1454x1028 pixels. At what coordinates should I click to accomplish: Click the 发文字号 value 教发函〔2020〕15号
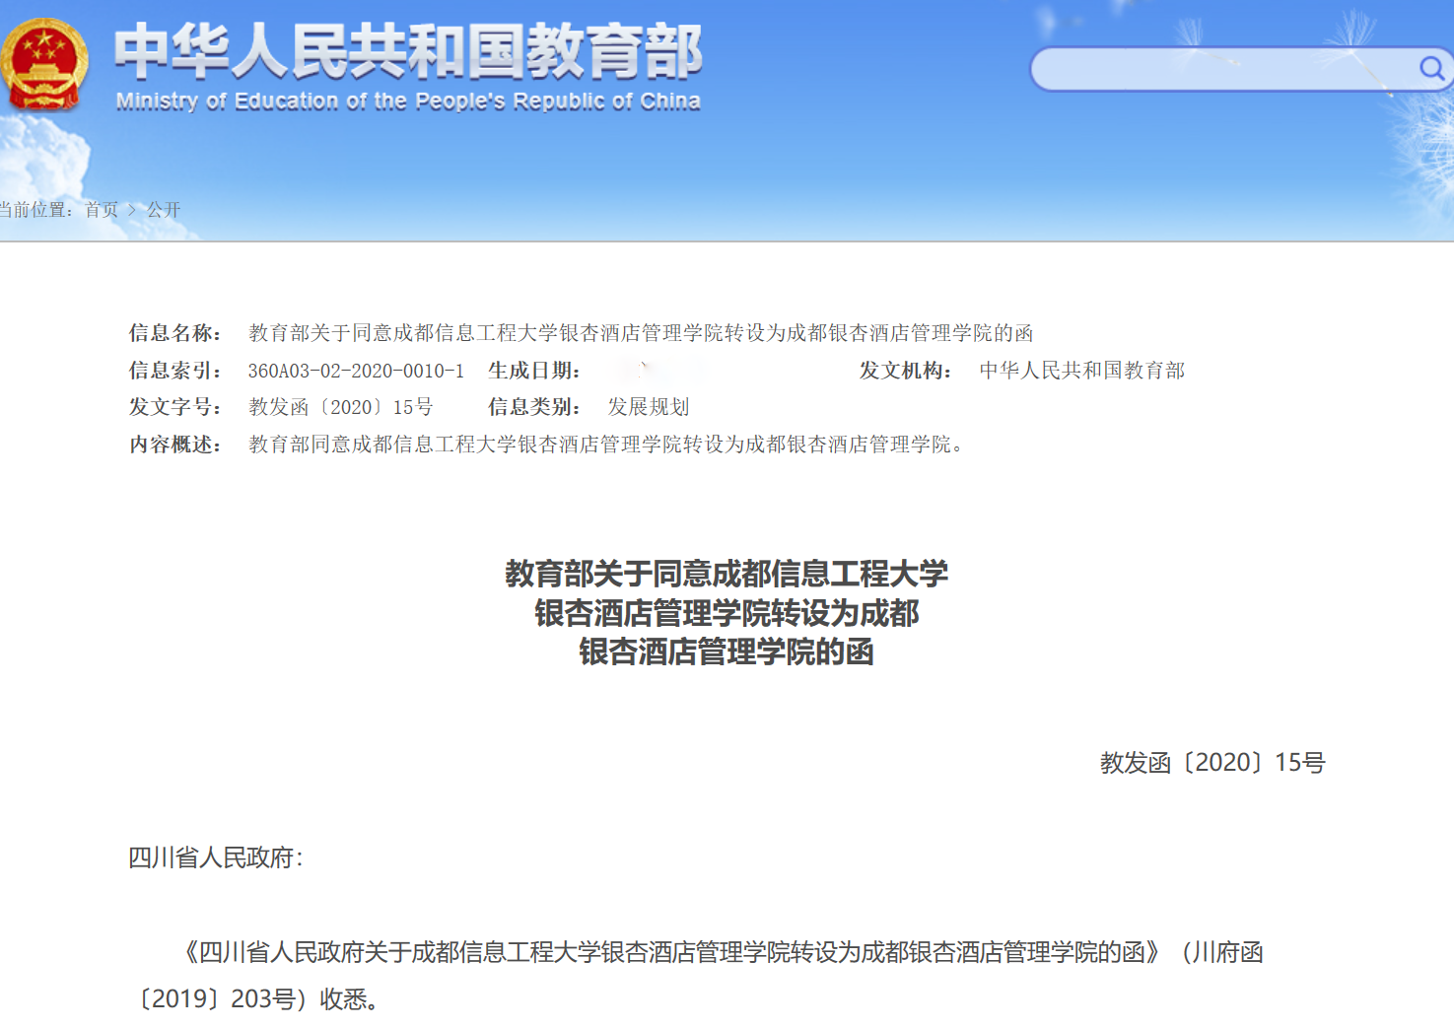[340, 406]
